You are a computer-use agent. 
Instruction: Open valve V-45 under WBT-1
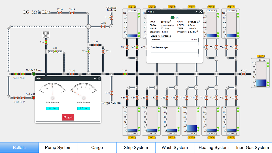[236, 47]
